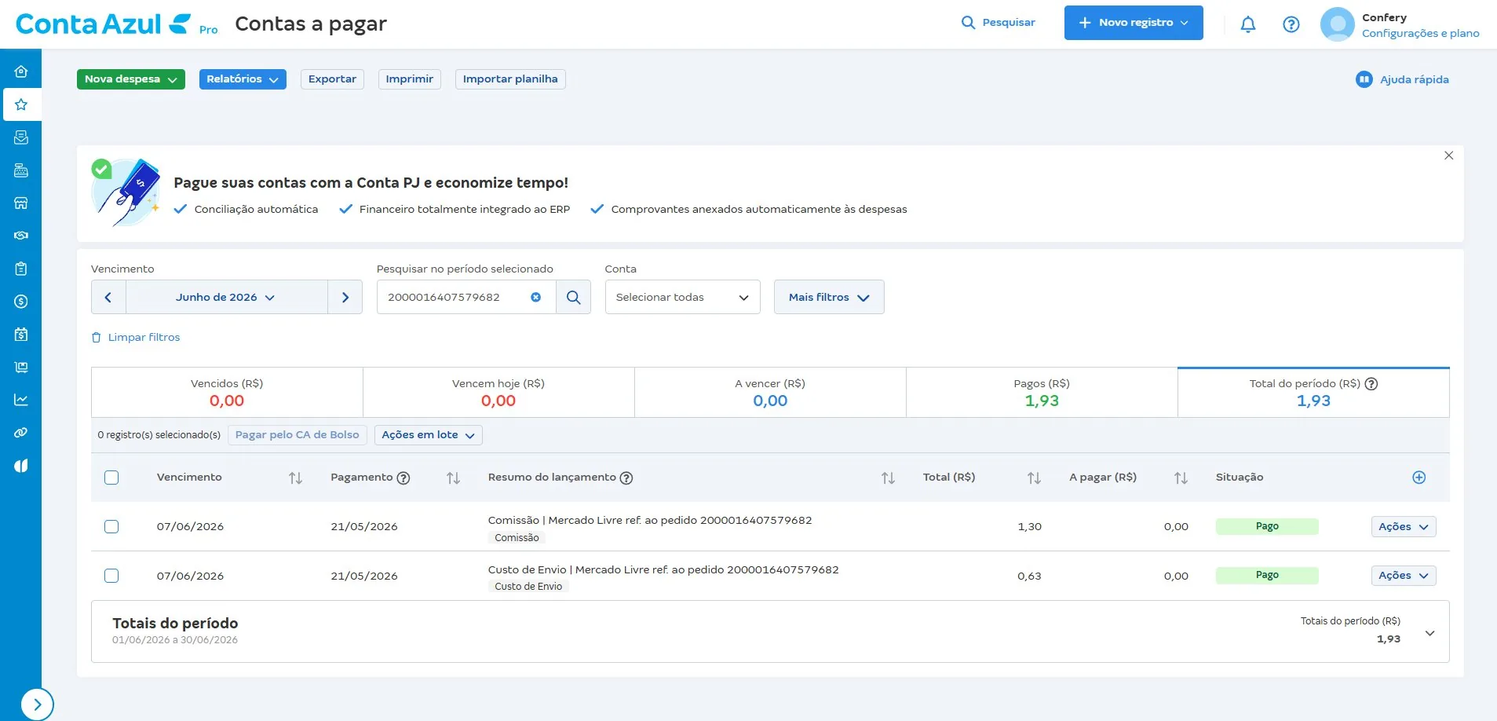Open the cash register sidebar icon
Viewport: 1497px width, 721px height.
click(21, 170)
